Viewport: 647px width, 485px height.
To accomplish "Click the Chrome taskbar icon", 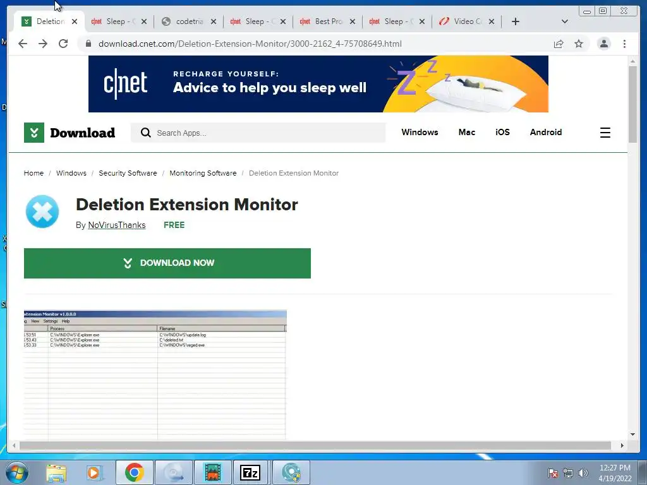I will point(134,472).
